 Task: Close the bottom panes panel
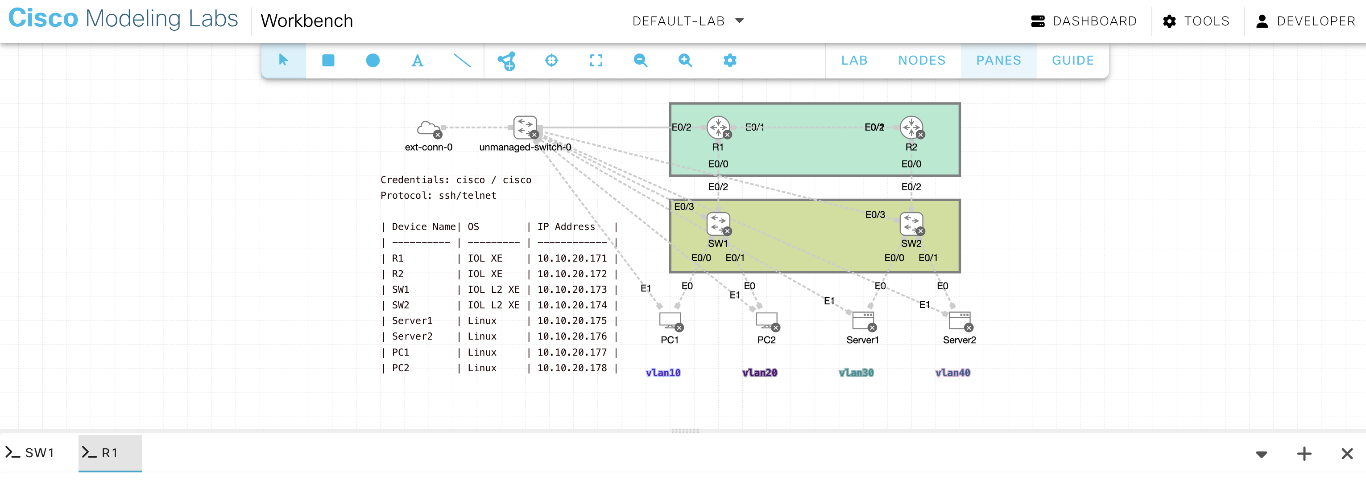[1347, 454]
